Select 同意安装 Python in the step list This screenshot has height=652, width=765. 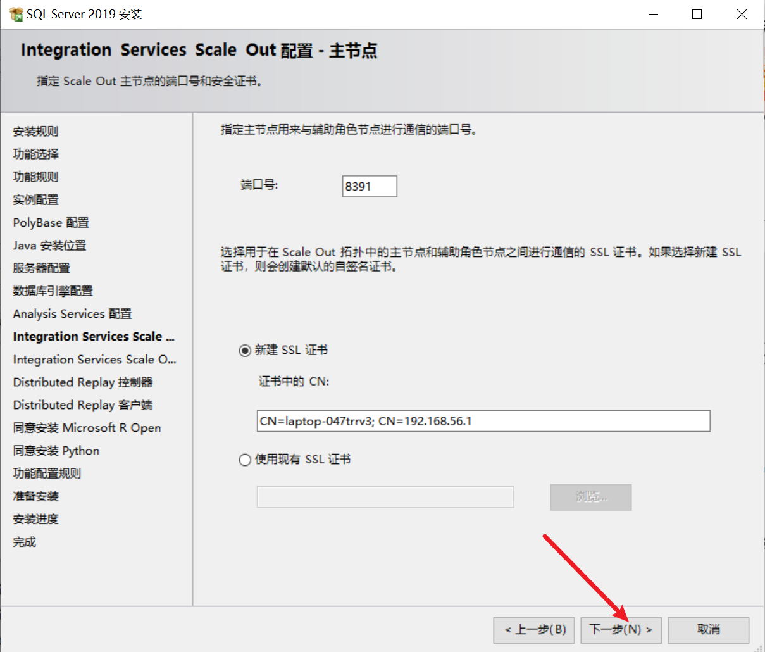tap(56, 451)
